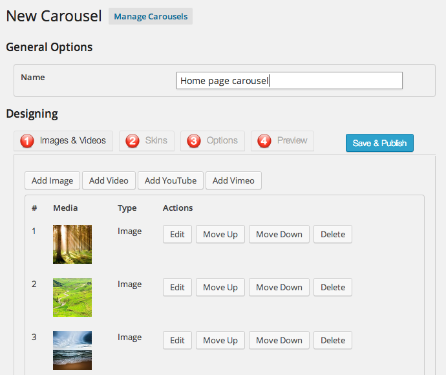Select the green hills thumbnail
The width and height of the screenshot is (446, 375).
(72, 297)
